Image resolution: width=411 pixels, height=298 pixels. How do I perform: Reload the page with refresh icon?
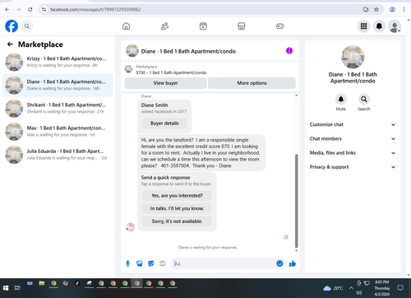[x=30, y=10]
